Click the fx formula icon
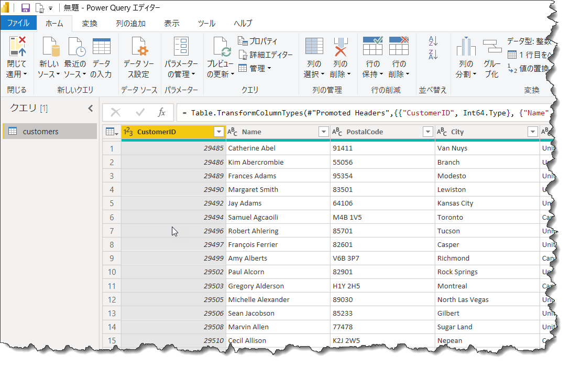 (162, 112)
